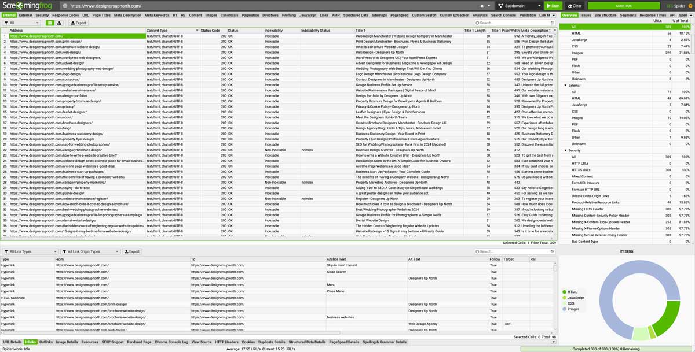This screenshot has height=352, width=695.
Task: Collapse the External section in Overview
Action: pos(566,86)
